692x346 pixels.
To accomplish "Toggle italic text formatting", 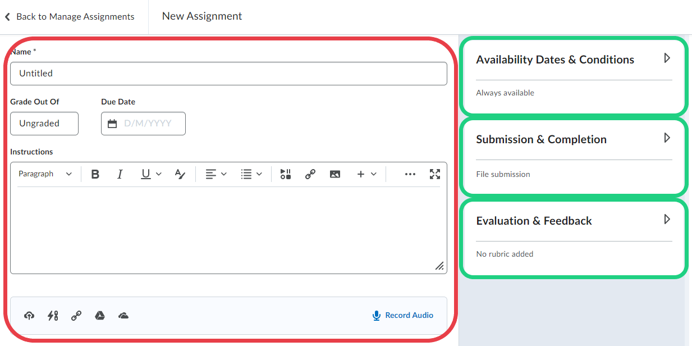I will [x=120, y=174].
